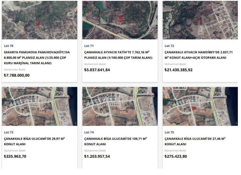Open Çanakkale Ayvacık Fatih 7.762,16 m² listing title
241x175 pixels.
118,55
